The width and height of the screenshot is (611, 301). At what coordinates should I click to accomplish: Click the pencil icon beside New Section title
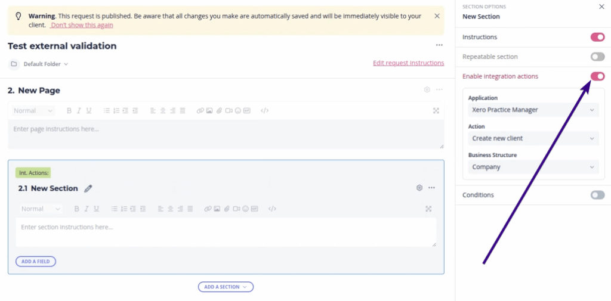click(88, 188)
